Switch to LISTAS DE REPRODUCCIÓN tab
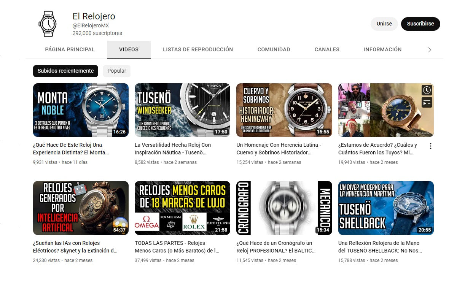This screenshot has height=281, width=457. coord(198,49)
